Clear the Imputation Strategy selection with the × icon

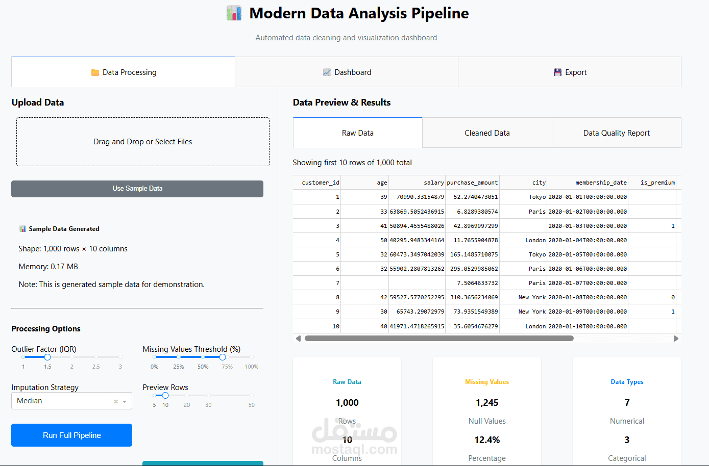(115, 401)
